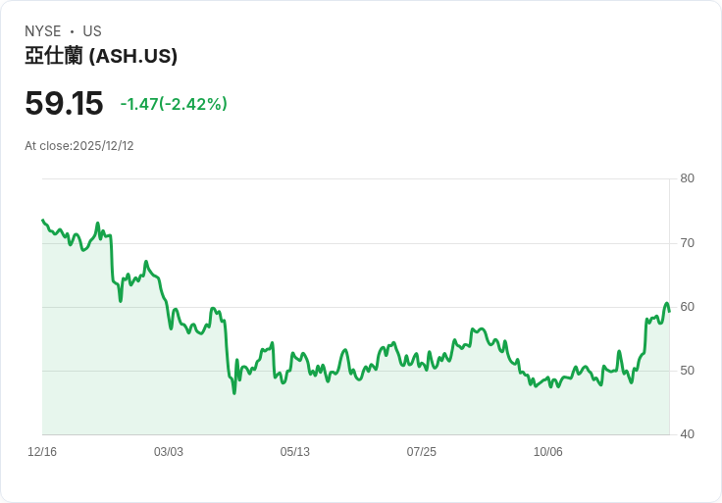Click the 12/16 date on x-axis
Screen dimensions: 722x503
[42, 452]
